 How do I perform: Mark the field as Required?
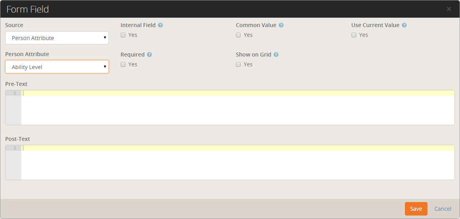click(123, 64)
